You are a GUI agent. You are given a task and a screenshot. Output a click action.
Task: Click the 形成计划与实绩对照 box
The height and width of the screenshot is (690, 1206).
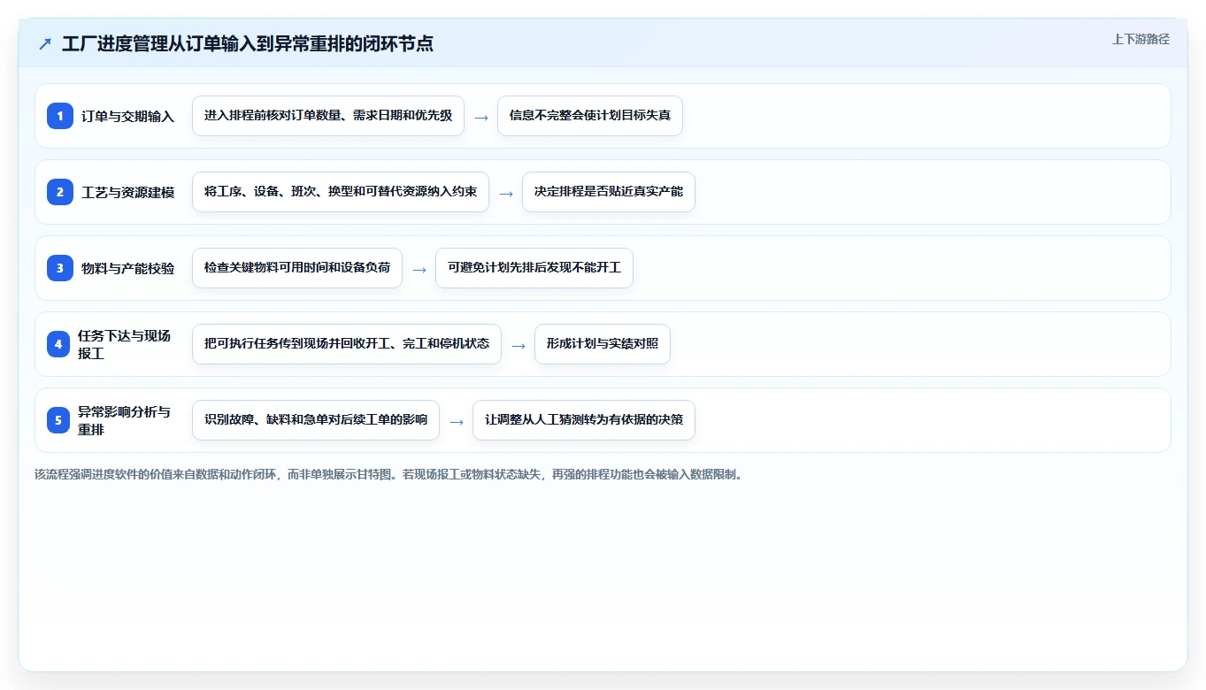pyautogui.click(x=603, y=344)
